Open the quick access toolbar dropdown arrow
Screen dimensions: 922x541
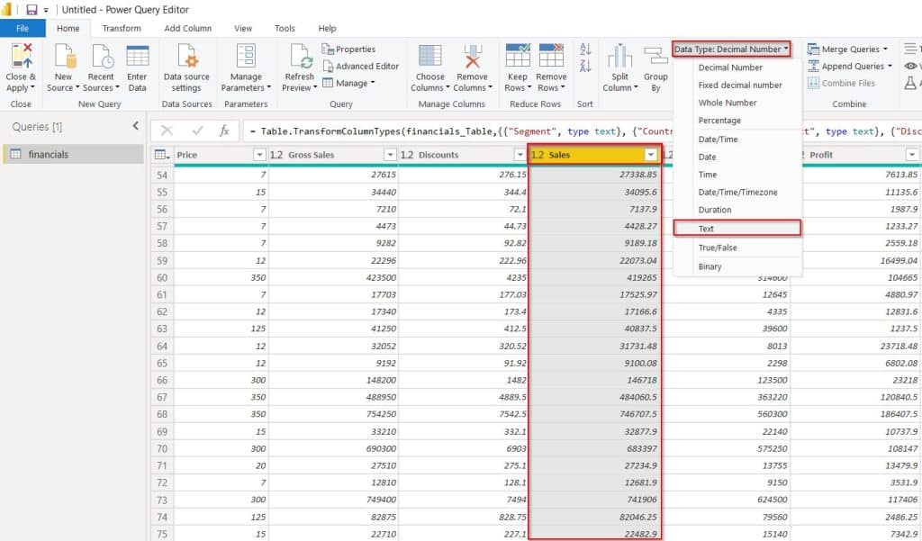(x=46, y=11)
